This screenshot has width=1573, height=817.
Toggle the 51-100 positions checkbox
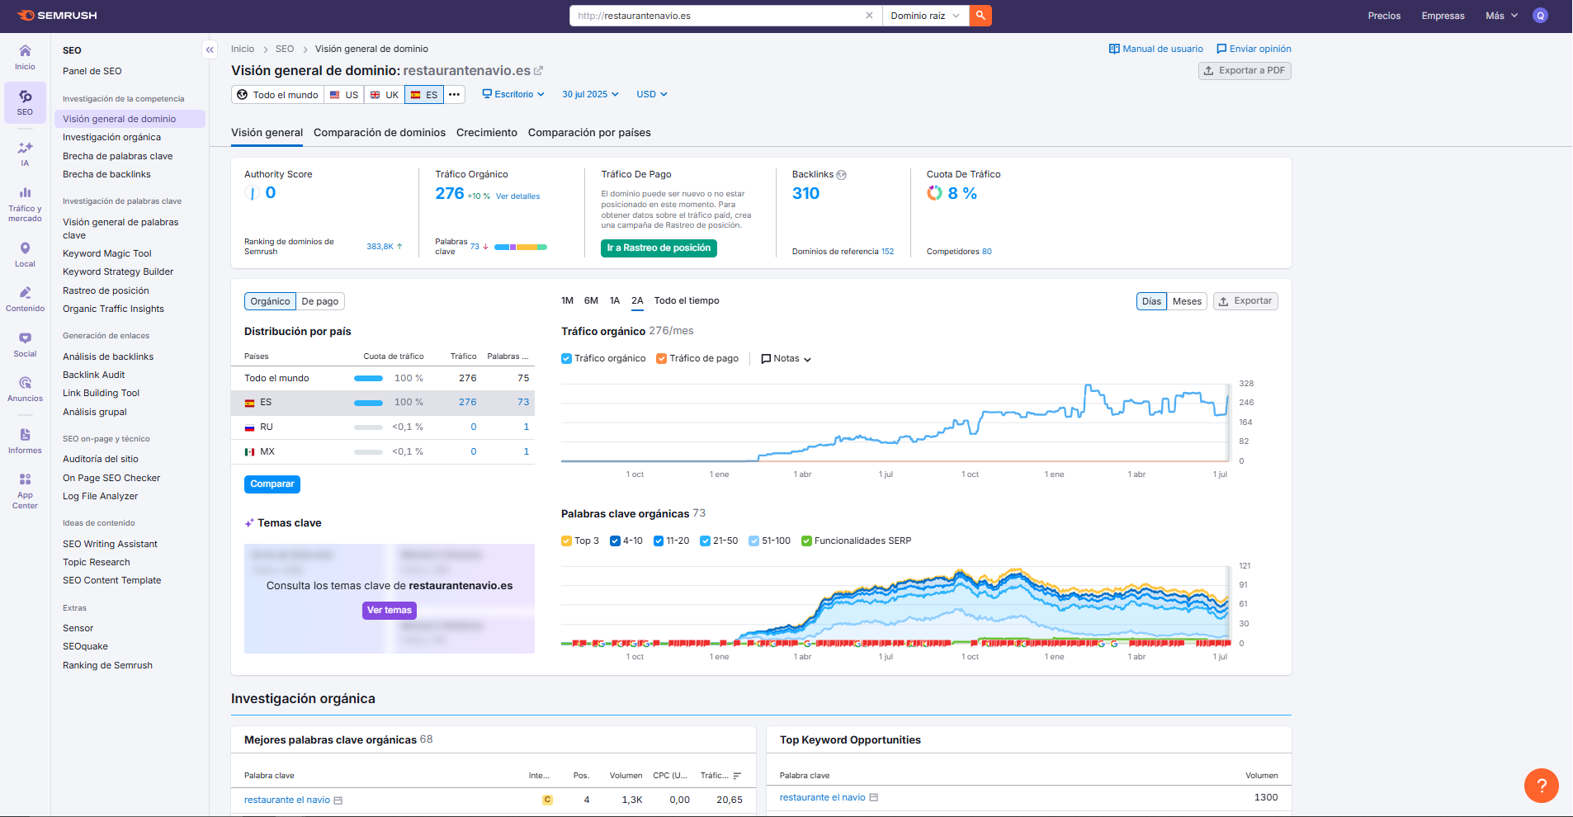[753, 541]
